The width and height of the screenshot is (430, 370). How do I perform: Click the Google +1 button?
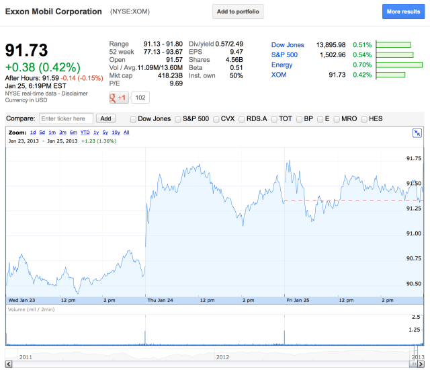pos(119,98)
